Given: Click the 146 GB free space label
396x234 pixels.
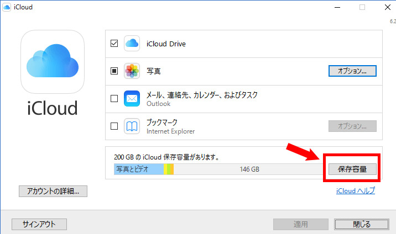Looking at the screenshot, I should [x=249, y=169].
